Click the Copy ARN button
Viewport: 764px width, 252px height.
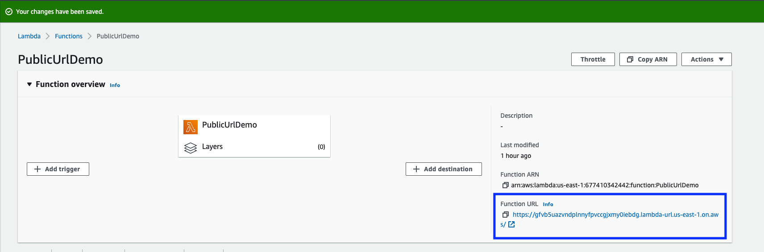pyautogui.click(x=648, y=59)
